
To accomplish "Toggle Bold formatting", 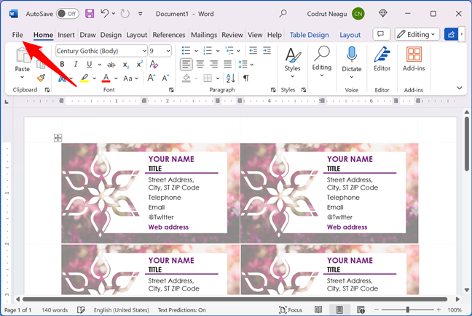I will (62, 64).
